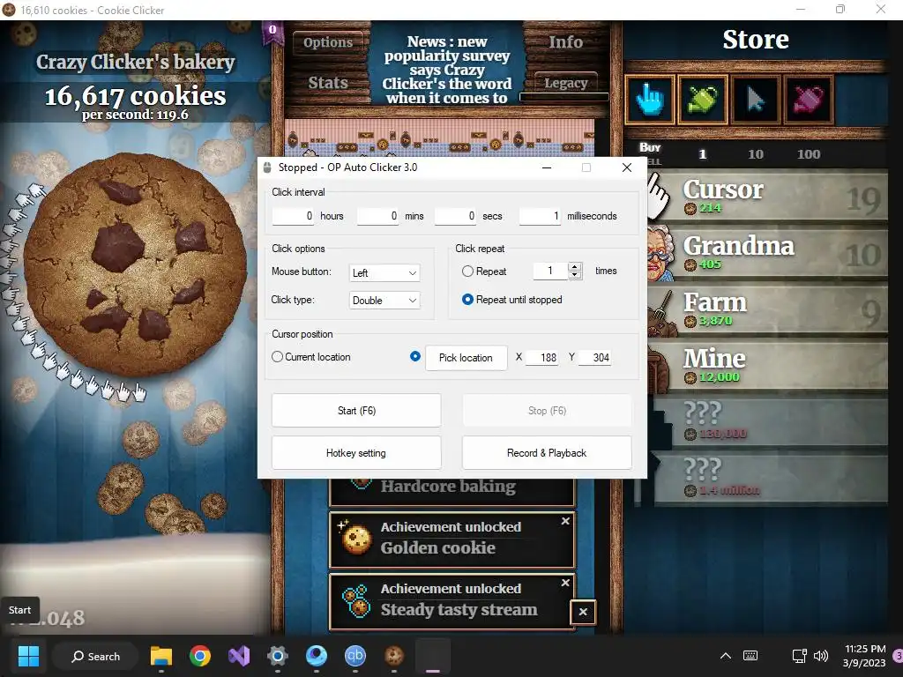Choose Current location radio button

coord(277,357)
